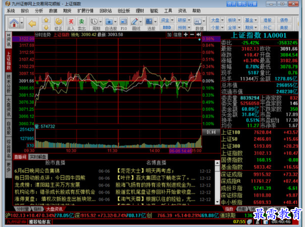Open the 帮助 menu

197,11
